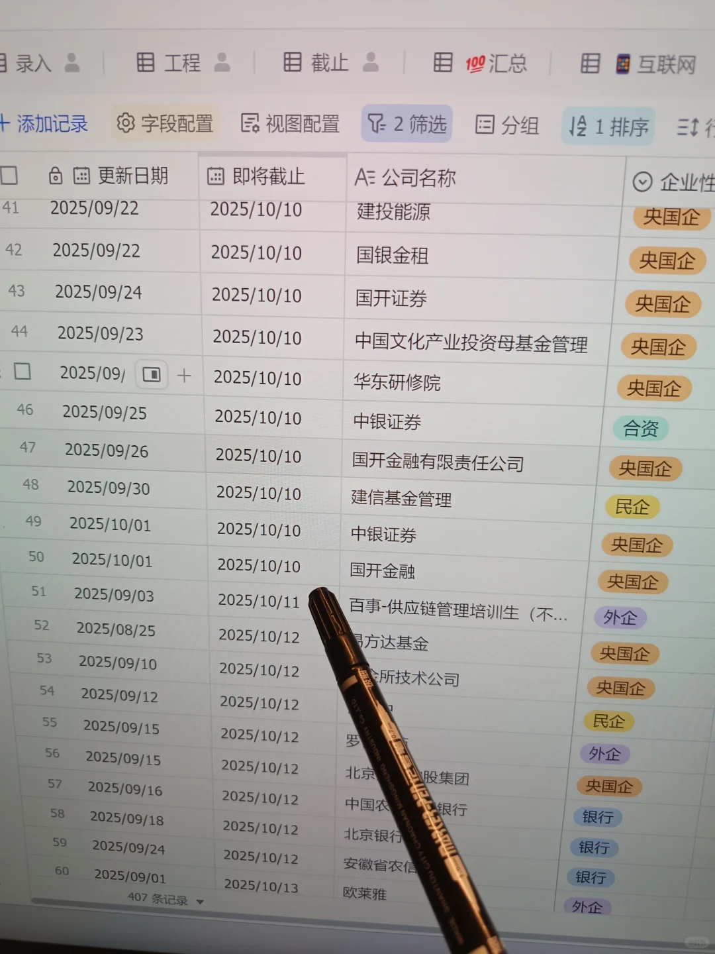Click the grouping icon beside 分组
This screenshot has width=715, height=954.
click(x=485, y=124)
